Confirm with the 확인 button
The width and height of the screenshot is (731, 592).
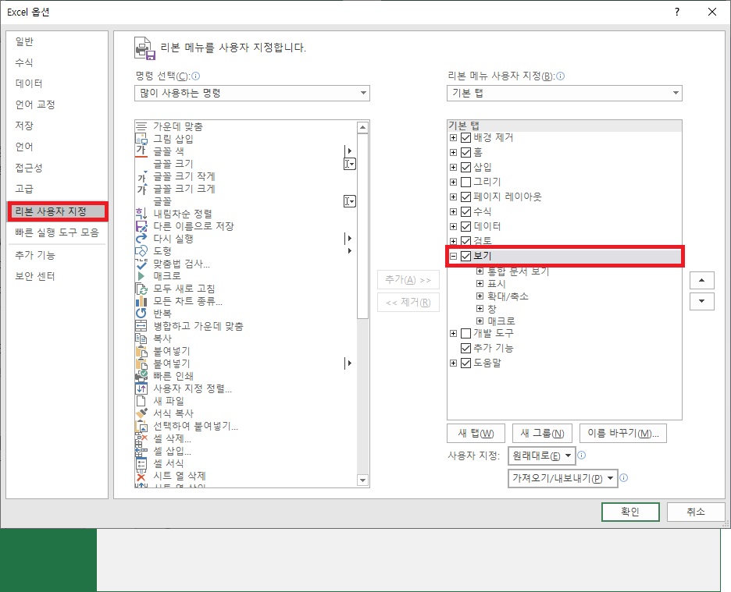(630, 512)
